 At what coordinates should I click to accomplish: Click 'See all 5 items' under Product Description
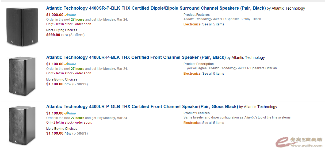[x=213, y=74]
